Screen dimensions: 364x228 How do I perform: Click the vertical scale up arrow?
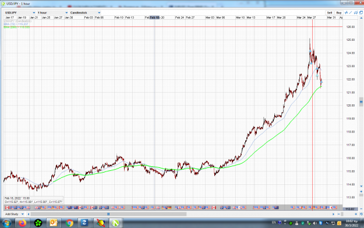click(361, 18)
